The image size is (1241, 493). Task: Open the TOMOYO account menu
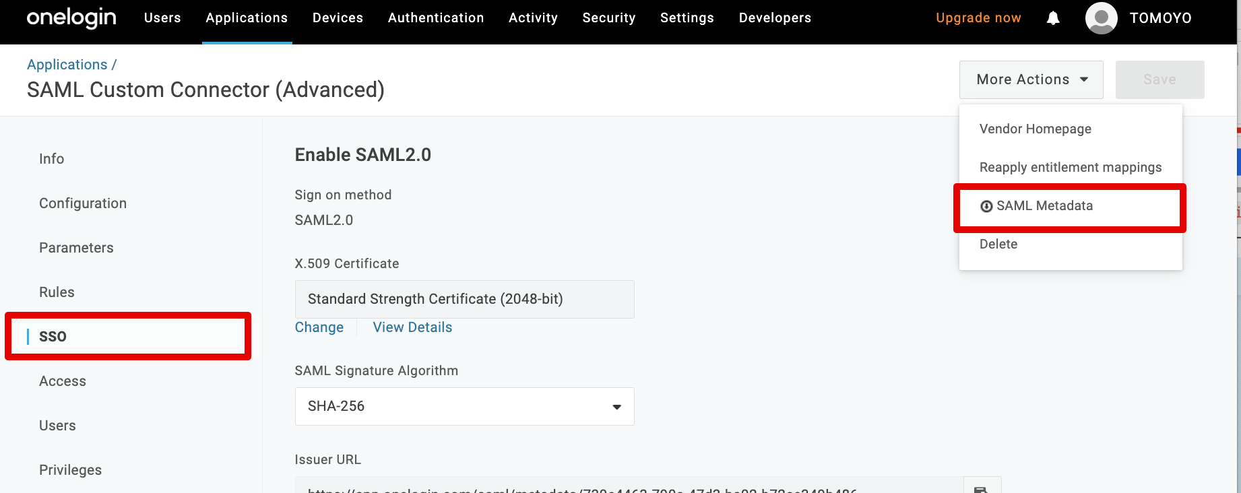[1160, 18]
